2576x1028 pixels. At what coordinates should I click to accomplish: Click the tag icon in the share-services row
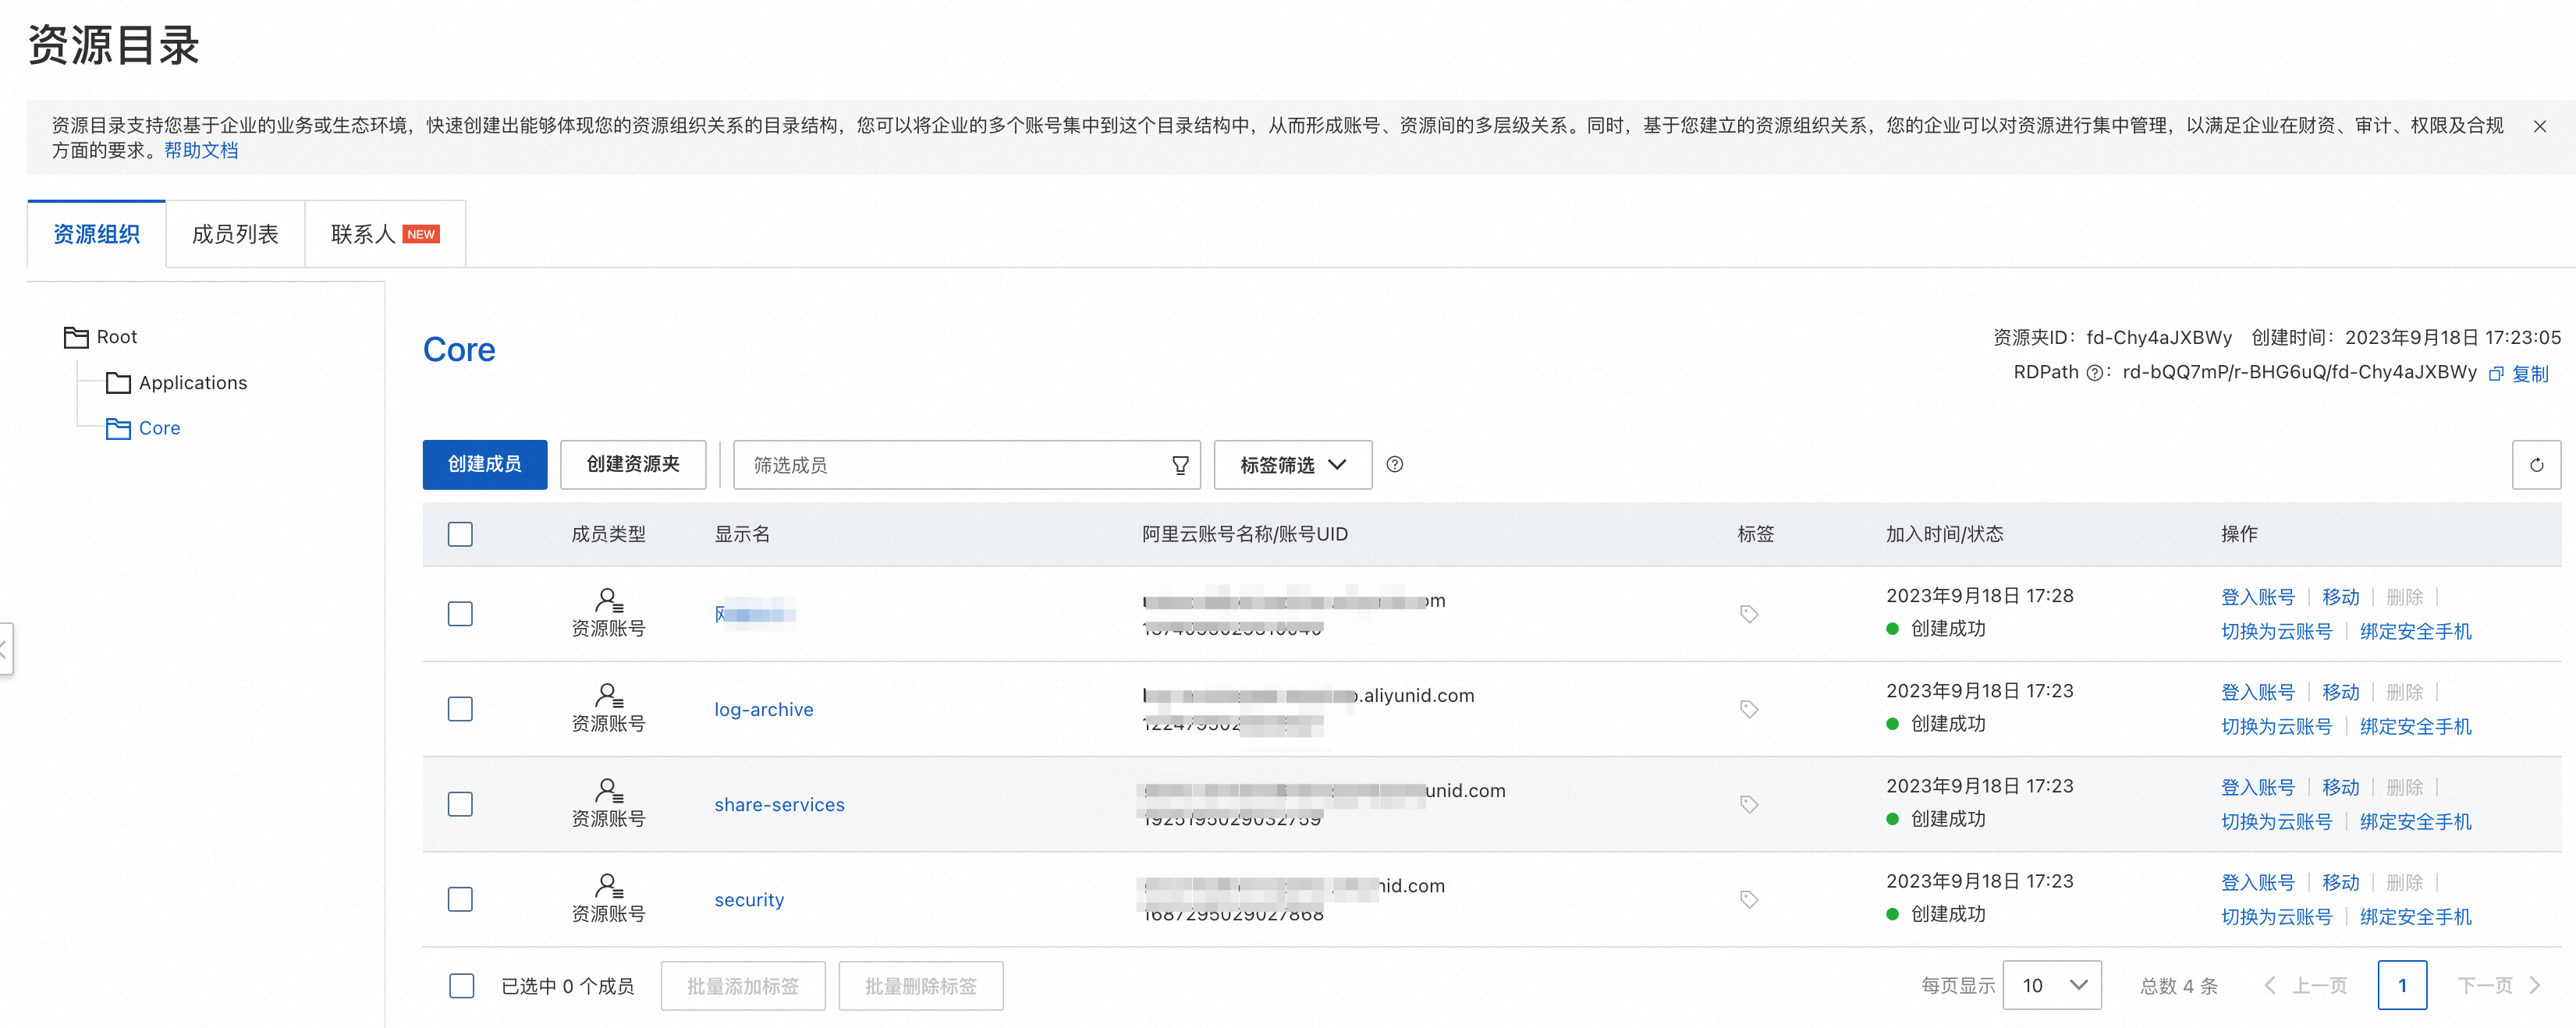[x=1748, y=804]
